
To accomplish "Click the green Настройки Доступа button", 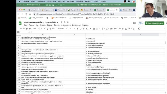I will [x=154, y=23].
